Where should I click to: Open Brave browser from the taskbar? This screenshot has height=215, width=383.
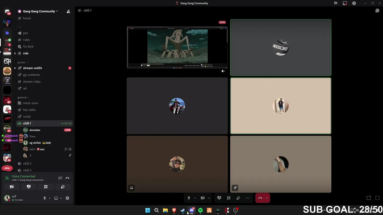point(174,211)
